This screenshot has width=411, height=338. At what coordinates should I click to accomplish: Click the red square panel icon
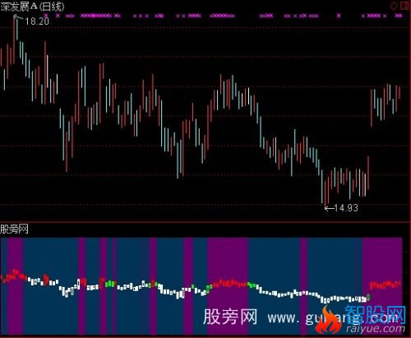(404, 6)
